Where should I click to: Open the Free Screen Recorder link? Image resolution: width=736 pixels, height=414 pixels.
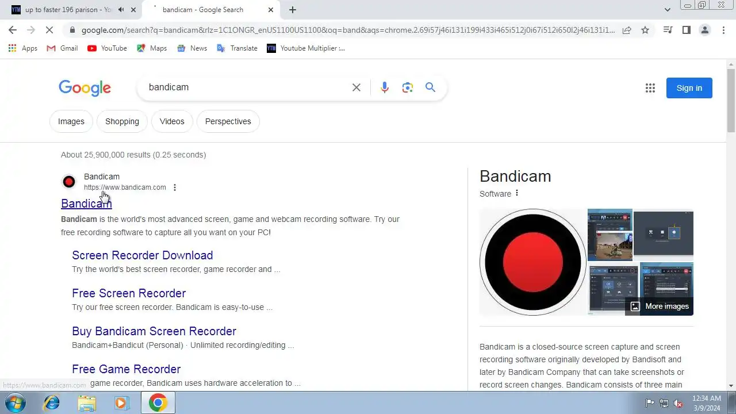point(129,293)
